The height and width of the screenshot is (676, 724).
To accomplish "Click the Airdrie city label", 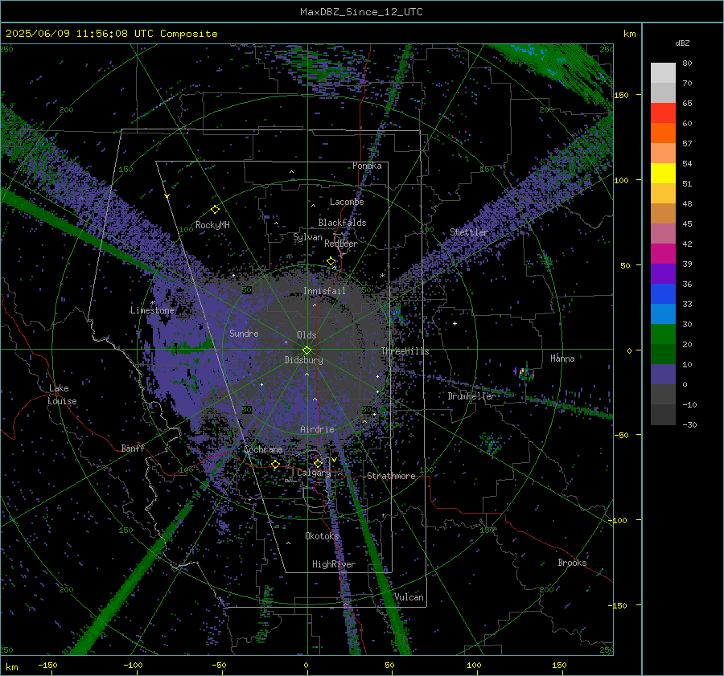I will [x=317, y=429].
